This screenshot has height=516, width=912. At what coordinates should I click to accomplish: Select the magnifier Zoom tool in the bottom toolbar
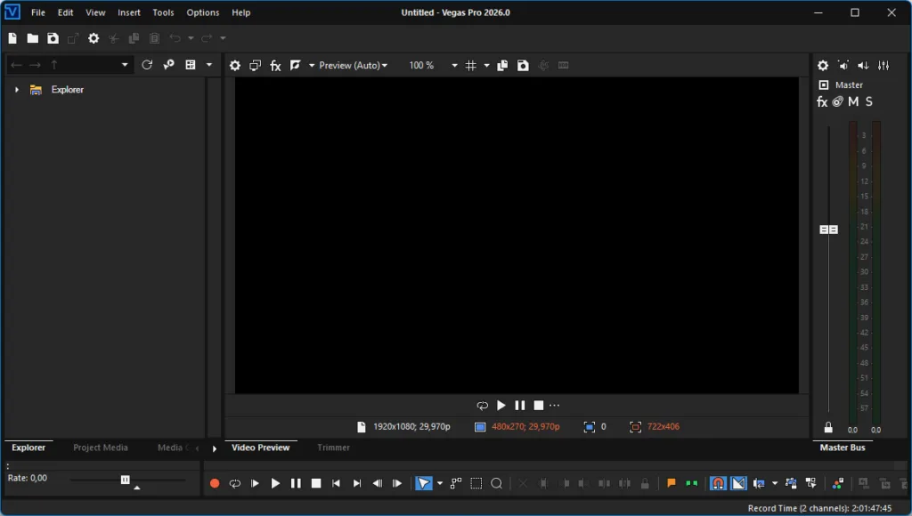coord(497,483)
